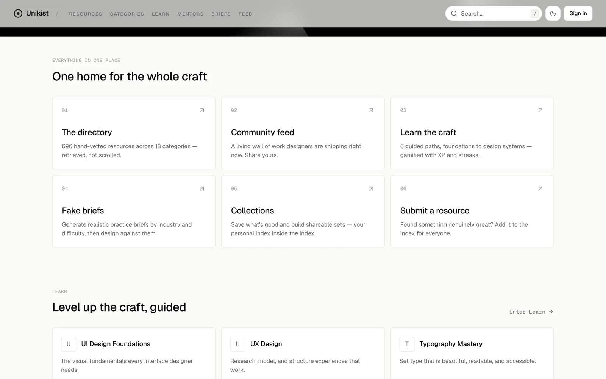Image resolution: width=606 pixels, height=379 pixels.
Task: Follow the Enter Learn link
Action: click(531, 312)
